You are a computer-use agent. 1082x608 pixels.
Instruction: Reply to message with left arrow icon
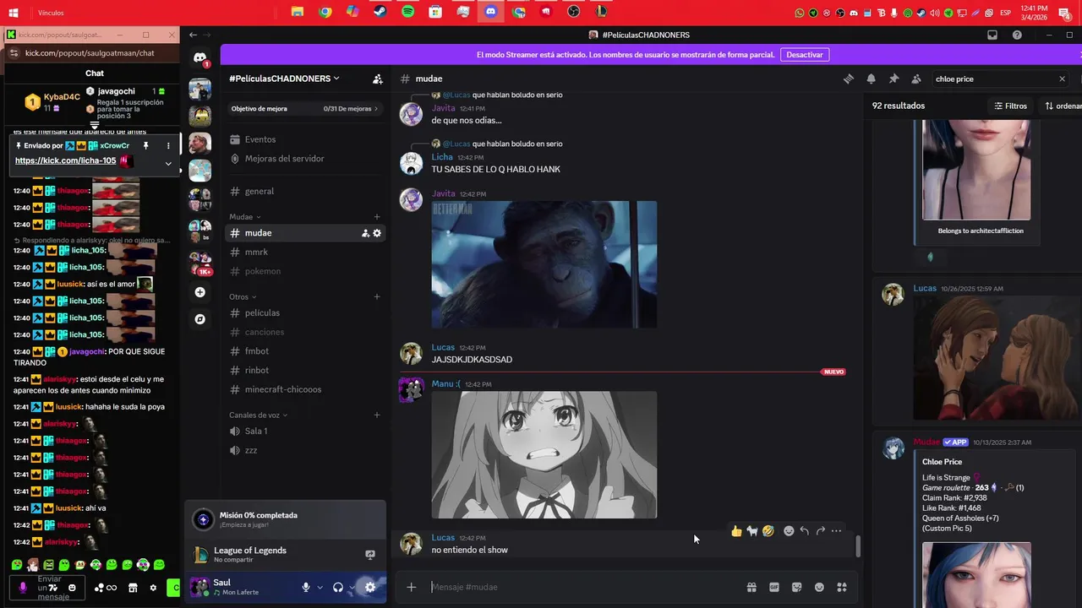(x=805, y=531)
